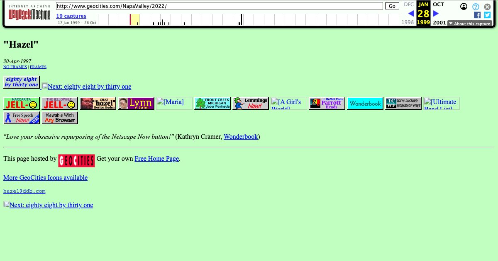Expand the About this capture panel
The width and height of the screenshot is (498, 261).
(469, 24)
